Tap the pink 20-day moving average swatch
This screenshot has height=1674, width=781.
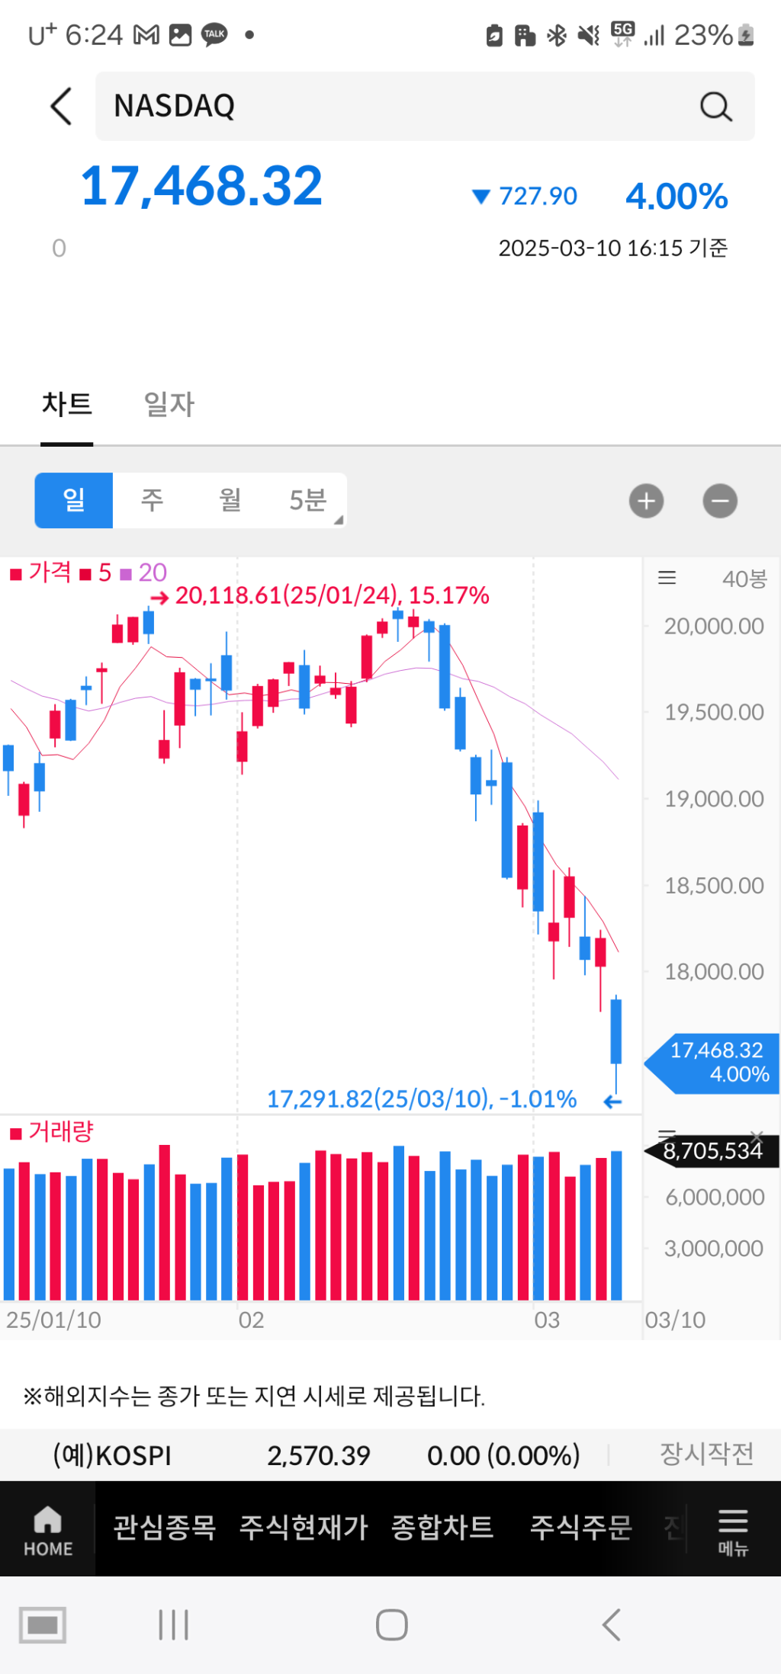click(x=127, y=573)
